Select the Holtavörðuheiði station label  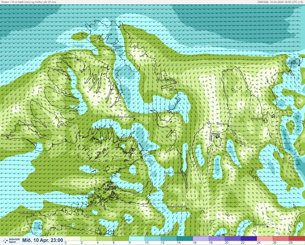(177, 207)
